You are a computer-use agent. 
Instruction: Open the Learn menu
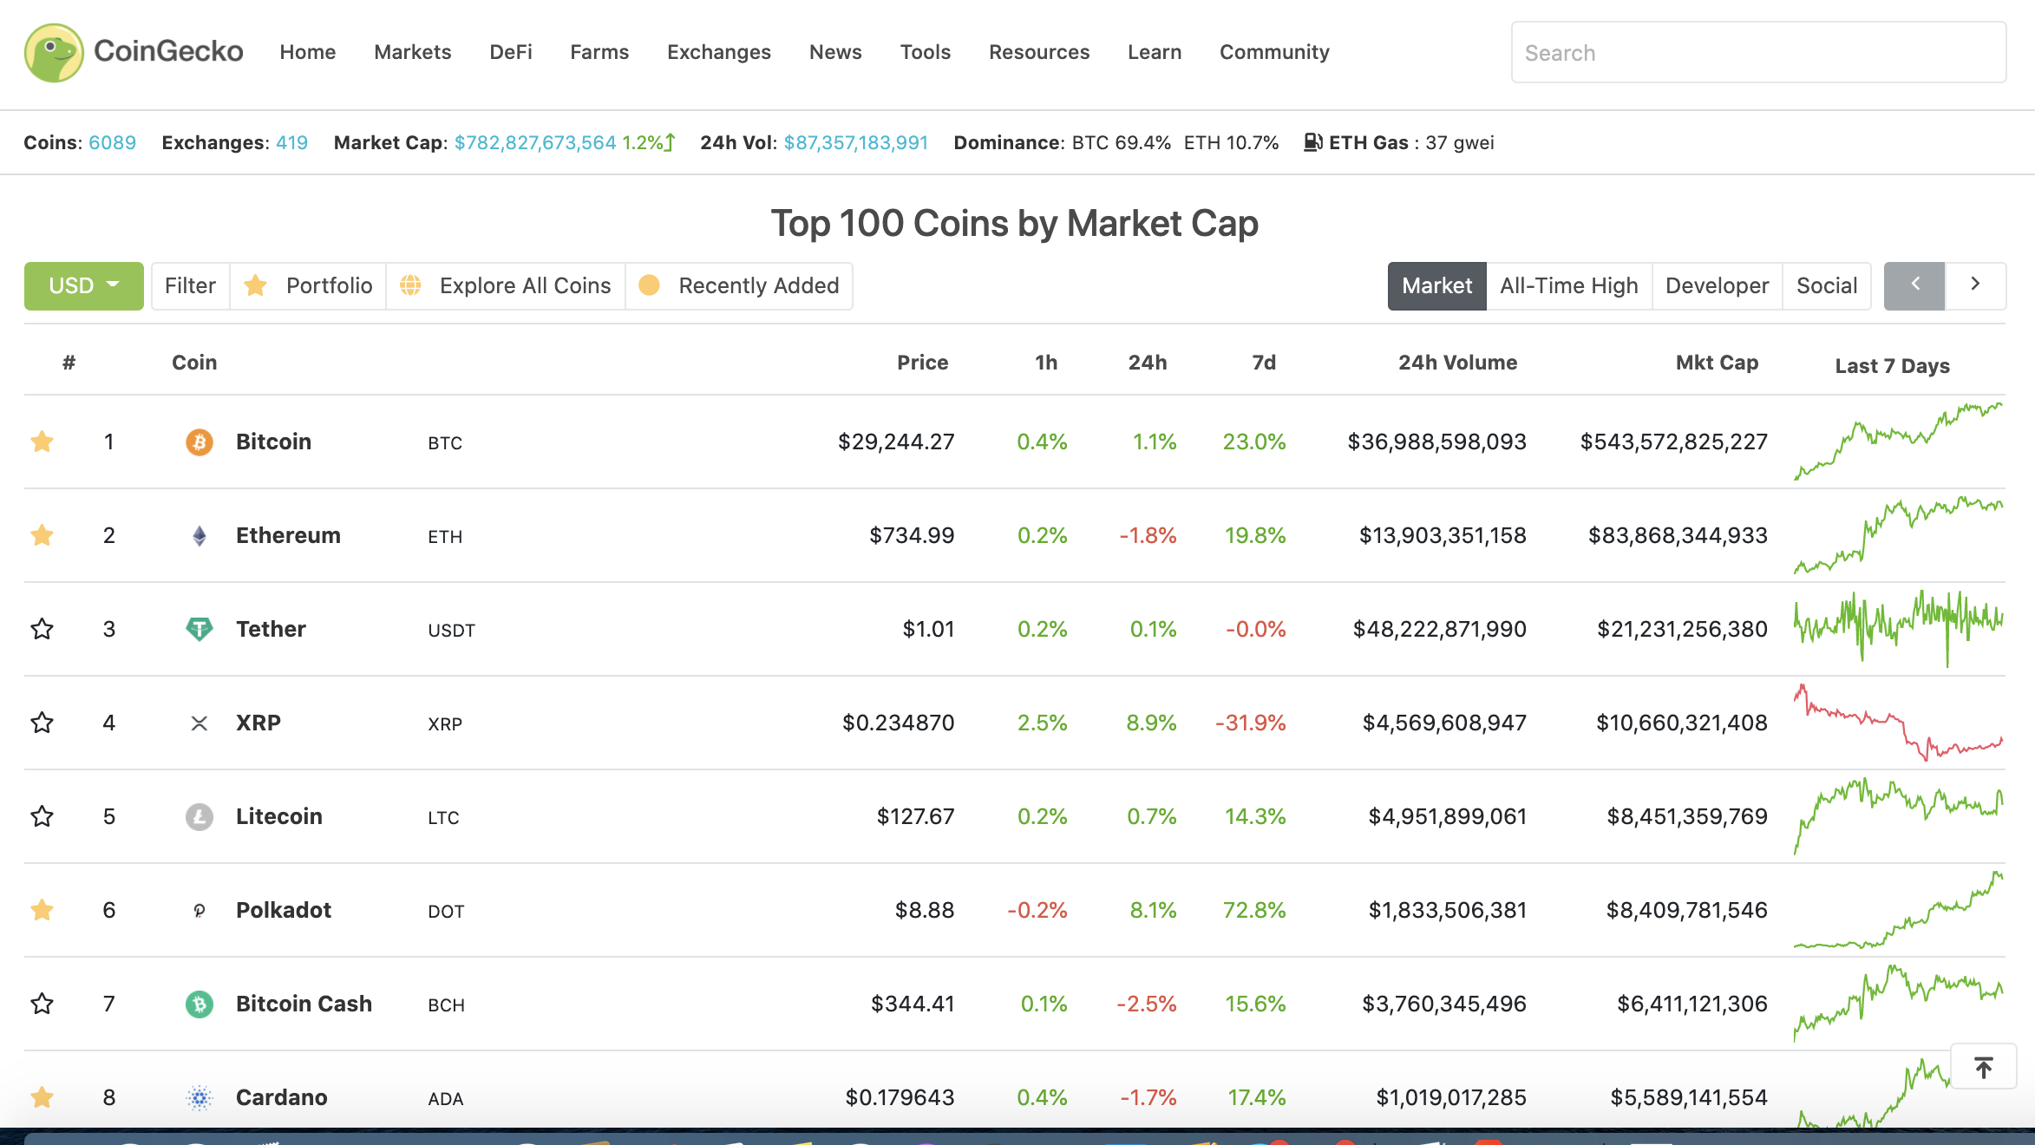pos(1155,52)
